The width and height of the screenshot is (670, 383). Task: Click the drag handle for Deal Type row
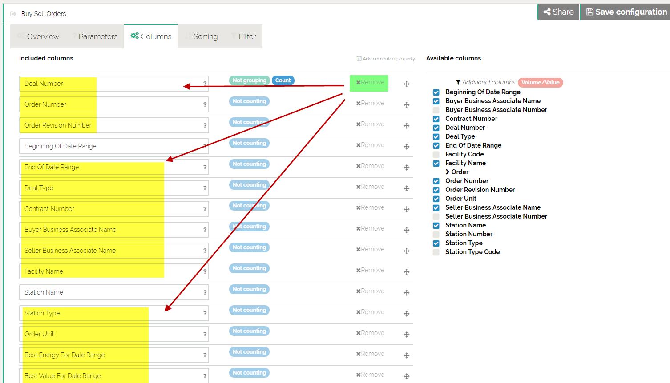(406, 188)
